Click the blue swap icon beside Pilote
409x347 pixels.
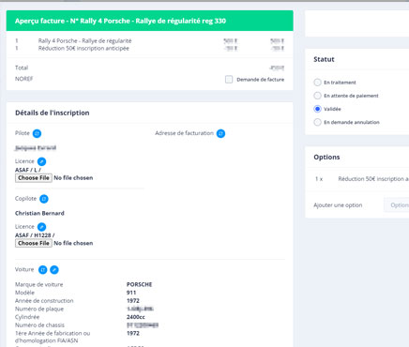(x=37, y=133)
